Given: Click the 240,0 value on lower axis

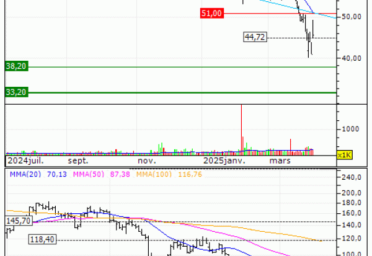Looking at the screenshot, I should click(x=351, y=177).
